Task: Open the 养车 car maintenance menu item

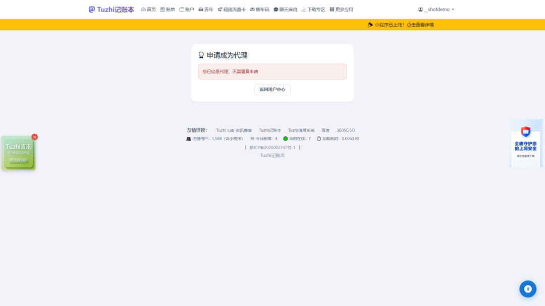Action: point(206,10)
